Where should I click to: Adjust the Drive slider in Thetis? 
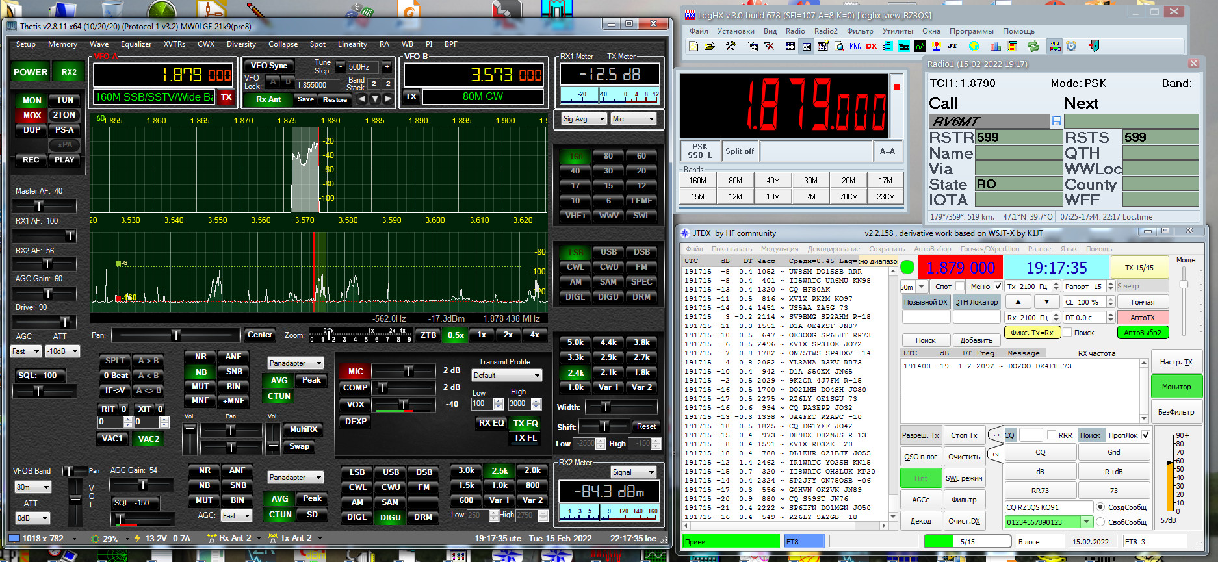44,322
